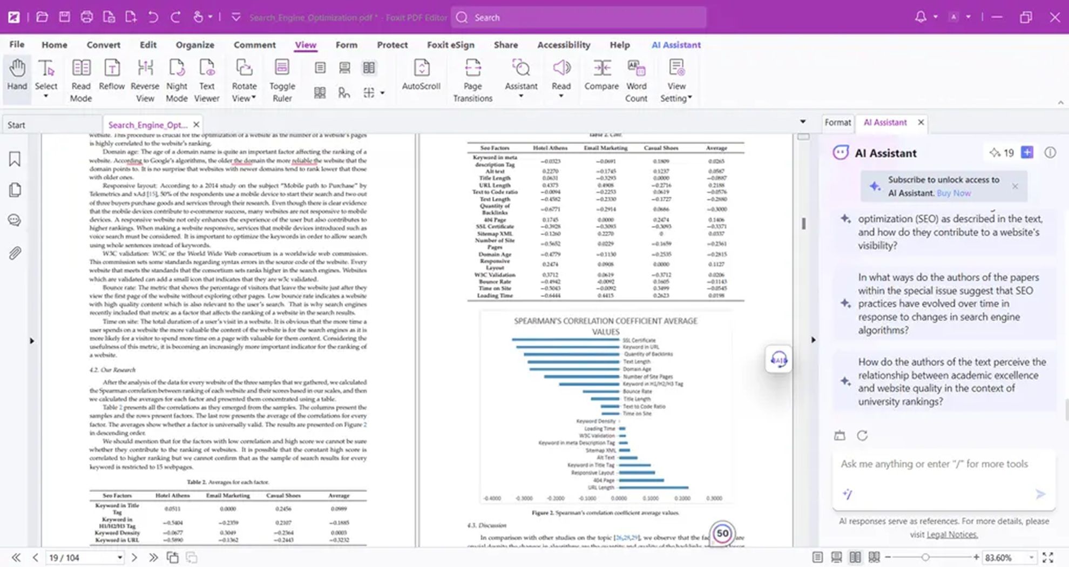
Task: Refresh the suggested questions
Action: (862, 435)
